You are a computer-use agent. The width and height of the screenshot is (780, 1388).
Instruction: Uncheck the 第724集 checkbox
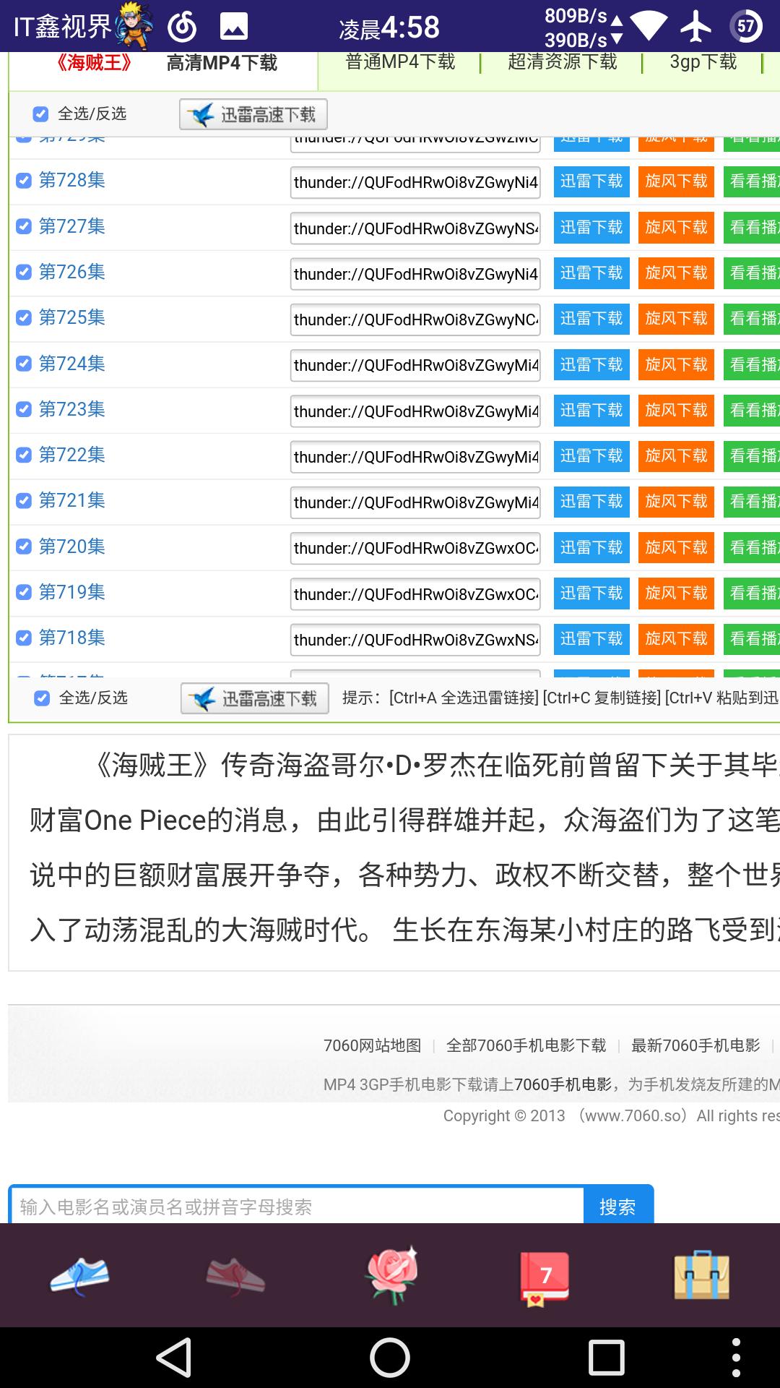(24, 363)
